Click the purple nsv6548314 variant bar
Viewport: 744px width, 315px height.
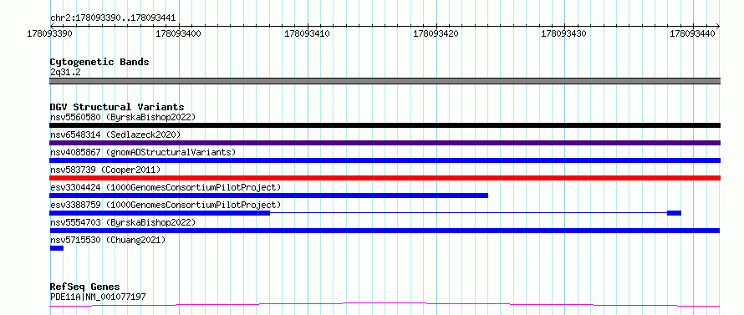coord(385,143)
